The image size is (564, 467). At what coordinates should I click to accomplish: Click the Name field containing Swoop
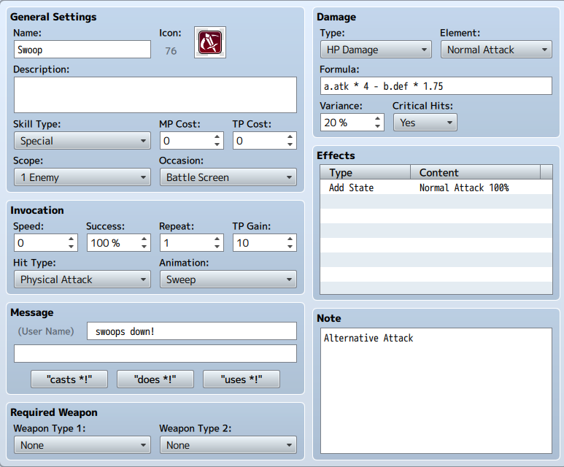point(82,50)
